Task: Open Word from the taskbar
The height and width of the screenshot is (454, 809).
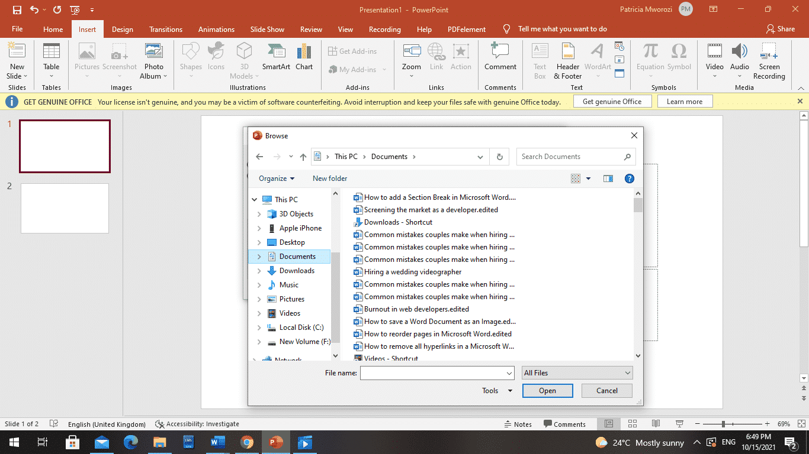Action: [217, 442]
